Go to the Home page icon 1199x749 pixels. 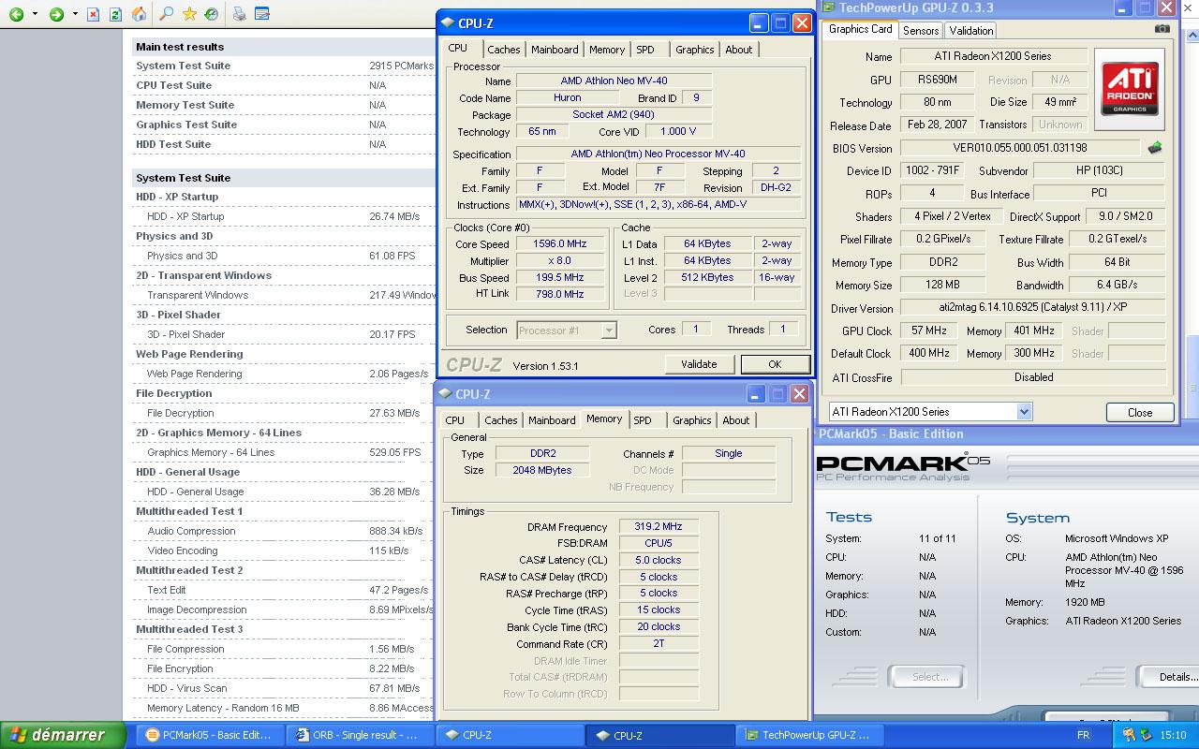coord(139,14)
